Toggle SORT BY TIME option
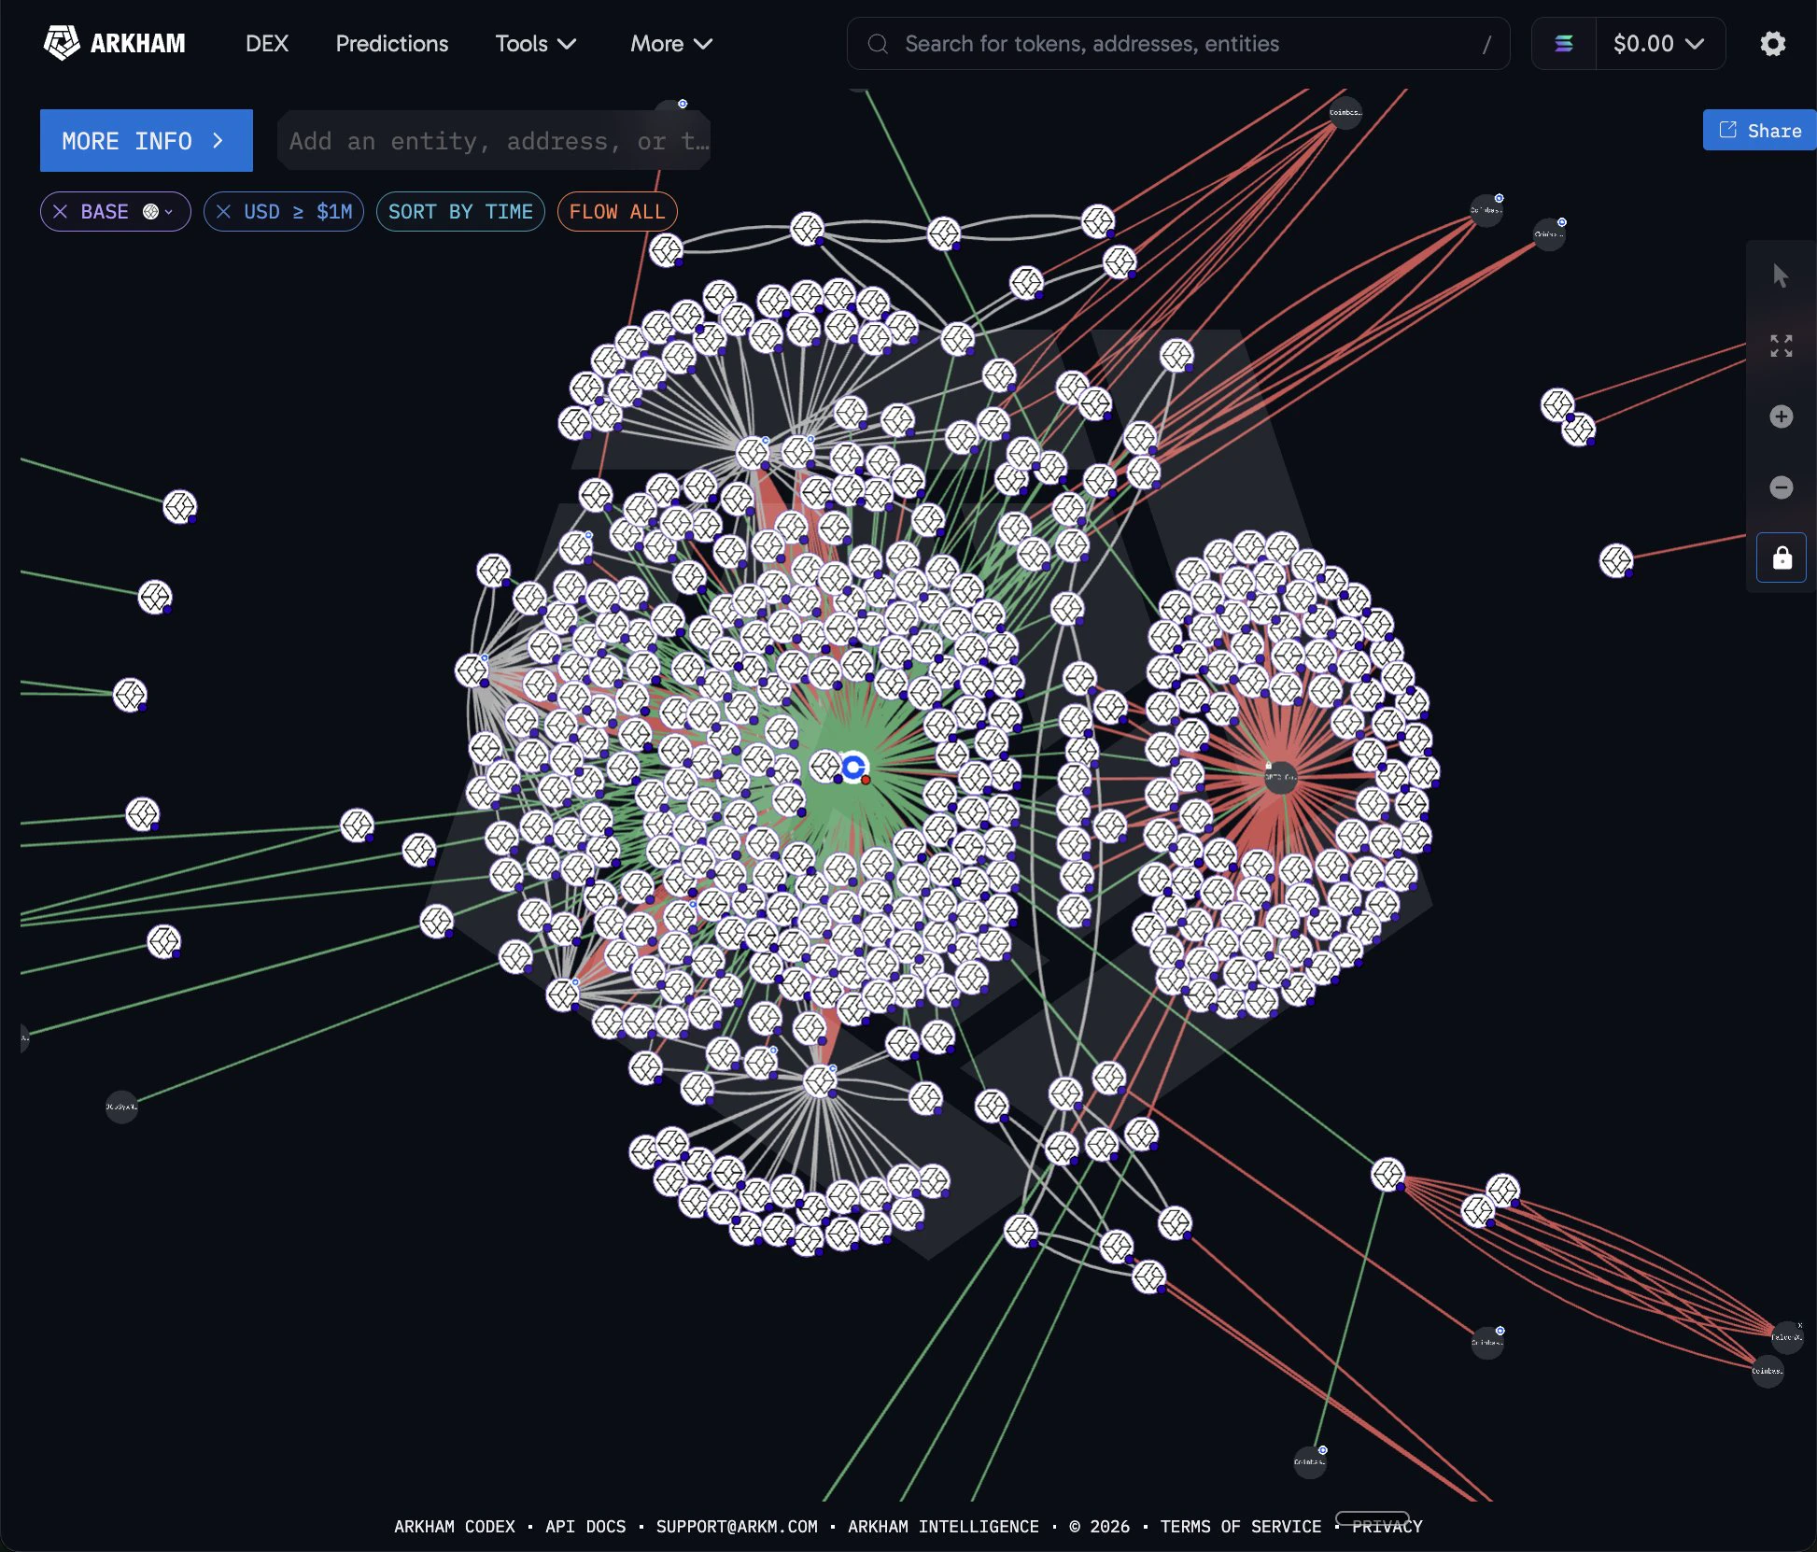The width and height of the screenshot is (1817, 1552). click(x=460, y=212)
